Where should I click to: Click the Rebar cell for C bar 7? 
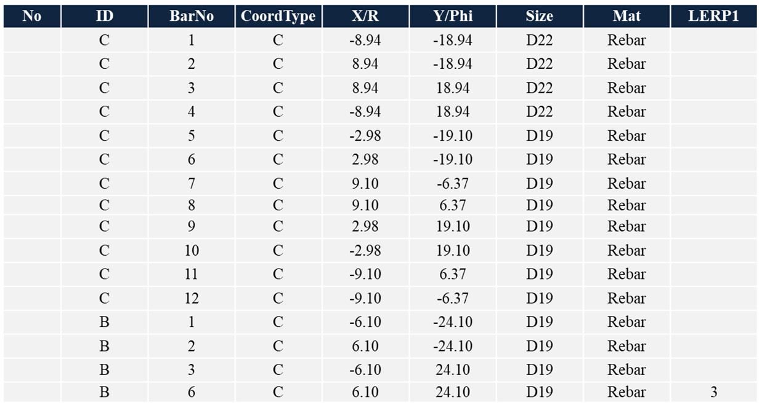click(626, 184)
